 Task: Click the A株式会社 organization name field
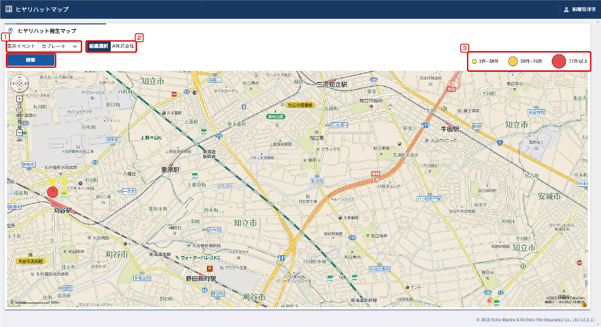point(123,46)
